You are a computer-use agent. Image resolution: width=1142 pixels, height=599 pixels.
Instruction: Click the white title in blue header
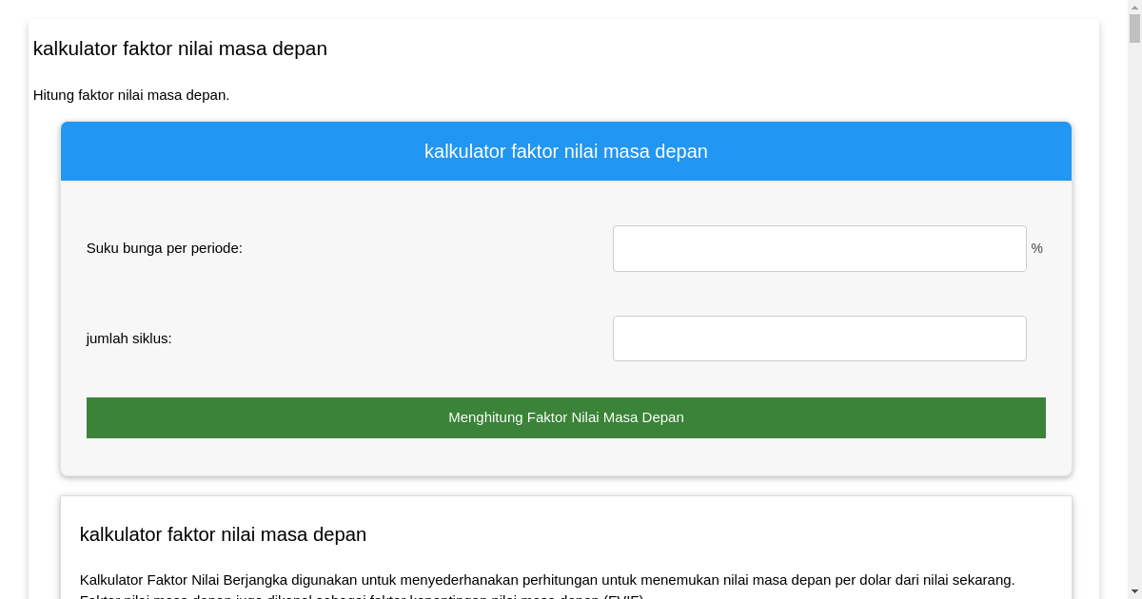(x=565, y=151)
